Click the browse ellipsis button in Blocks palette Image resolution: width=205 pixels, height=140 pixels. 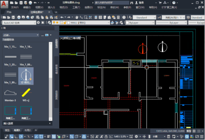coord(42,35)
